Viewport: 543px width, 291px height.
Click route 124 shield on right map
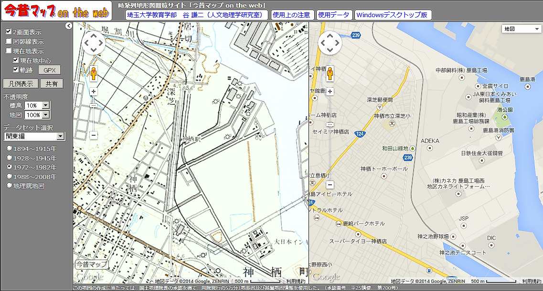[360, 134]
